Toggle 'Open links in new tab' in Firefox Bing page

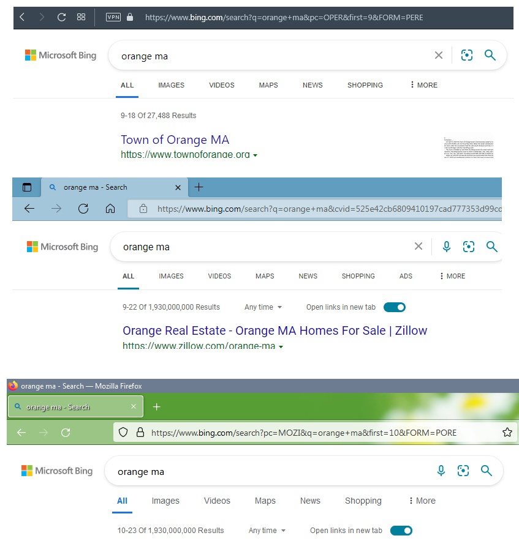401,531
